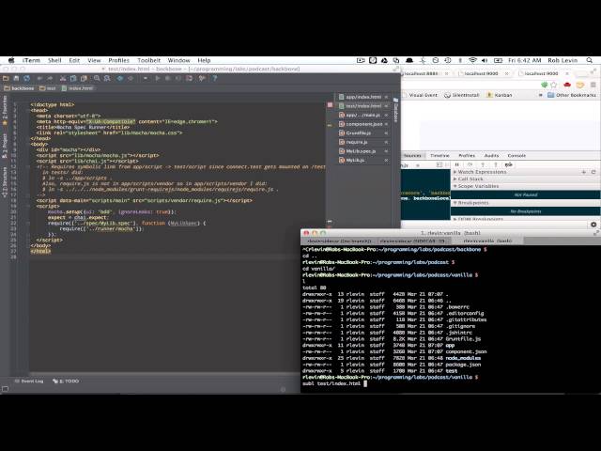Click the volume icon in menu bar

485,60
